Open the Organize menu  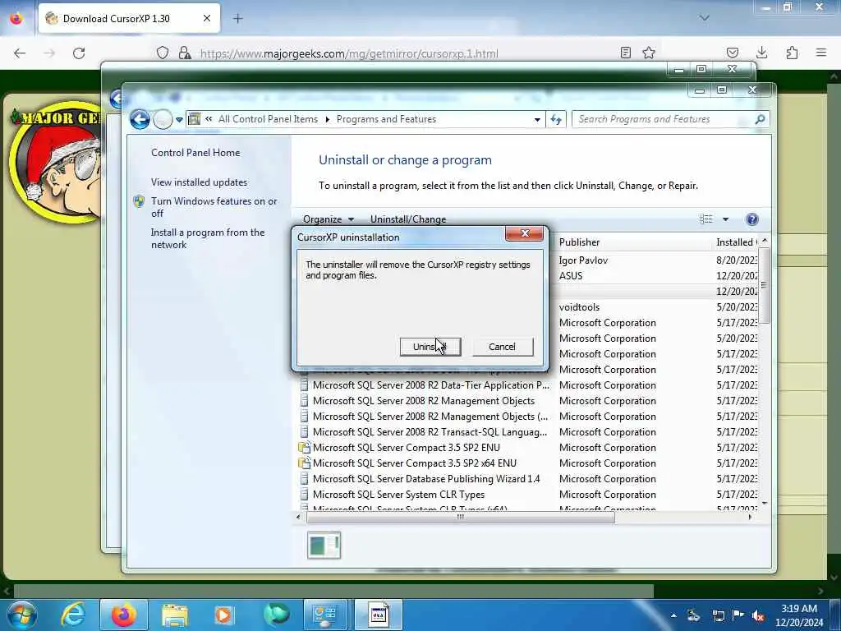329,219
